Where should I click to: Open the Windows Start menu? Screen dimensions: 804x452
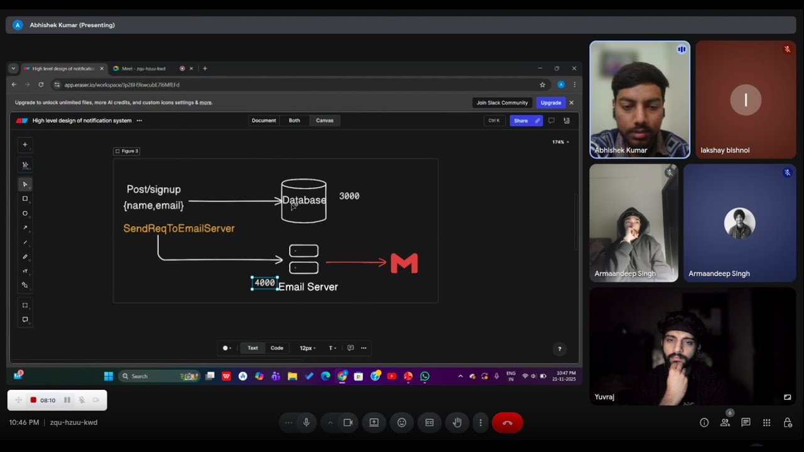pyautogui.click(x=109, y=376)
